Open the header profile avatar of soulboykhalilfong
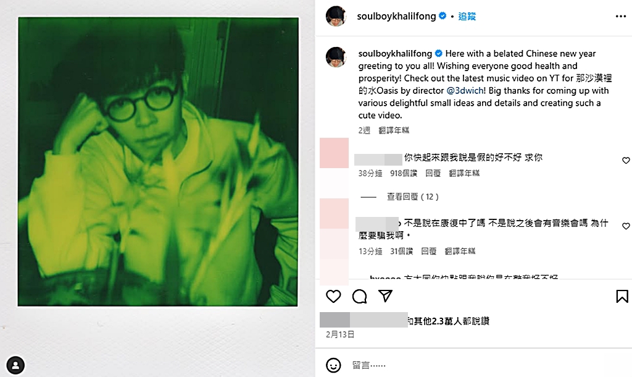 (336, 16)
